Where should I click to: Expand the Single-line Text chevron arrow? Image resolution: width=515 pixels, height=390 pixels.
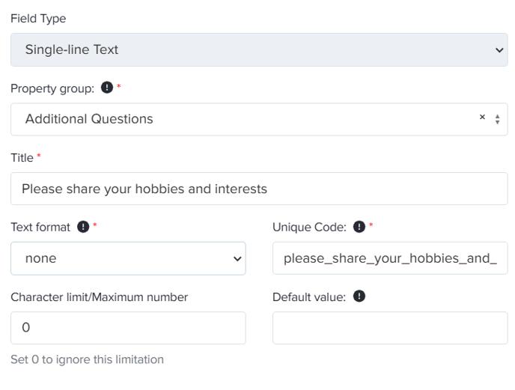499,50
